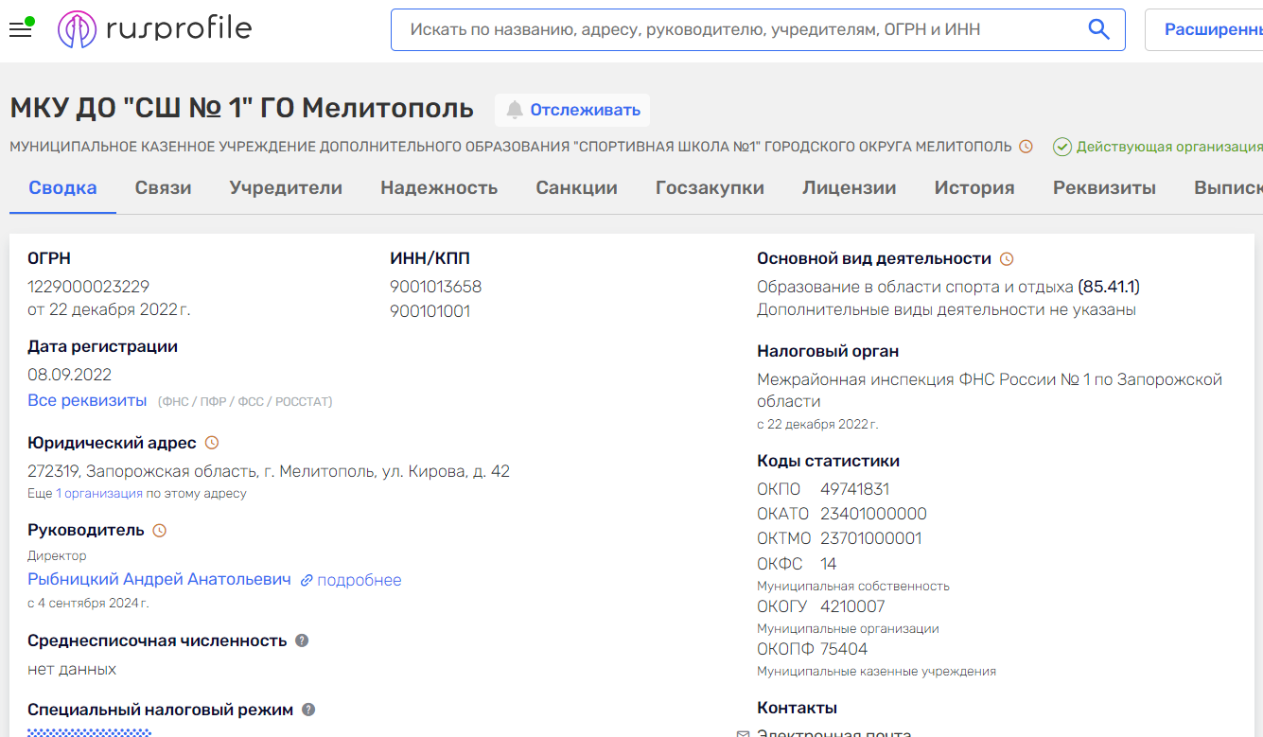Toggle Отслеживать tracking button
The height and width of the screenshot is (737, 1263).
tap(572, 110)
